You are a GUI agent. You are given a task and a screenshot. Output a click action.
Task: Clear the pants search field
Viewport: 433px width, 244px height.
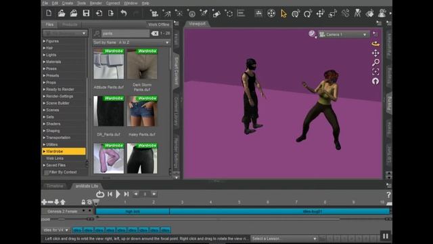[155, 33]
